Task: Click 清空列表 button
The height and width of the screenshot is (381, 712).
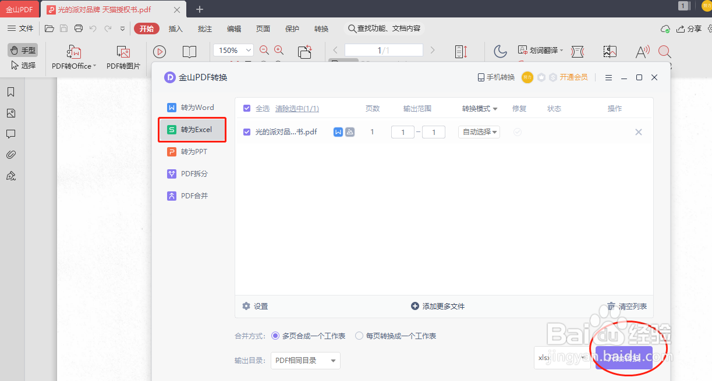Action: point(627,306)
